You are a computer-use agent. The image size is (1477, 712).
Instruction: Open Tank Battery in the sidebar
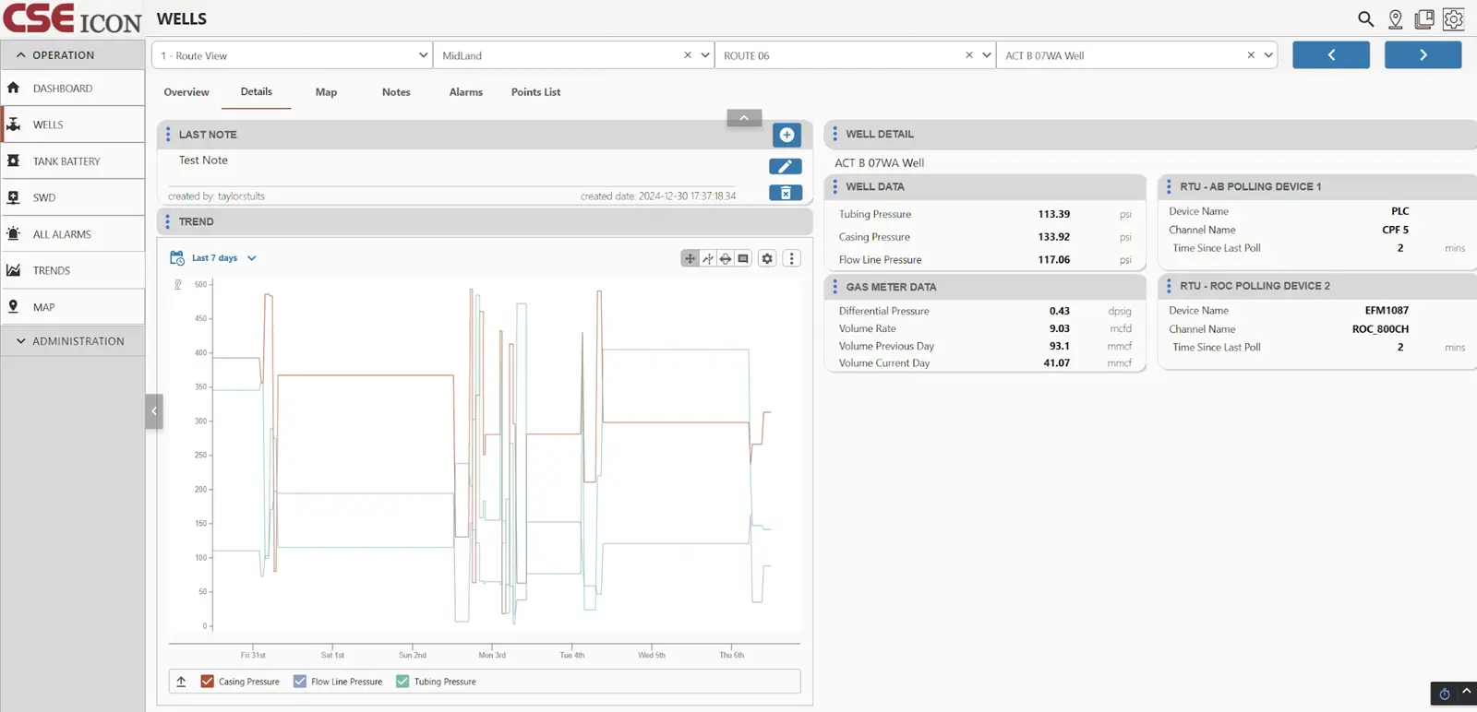tap(66, 161)
